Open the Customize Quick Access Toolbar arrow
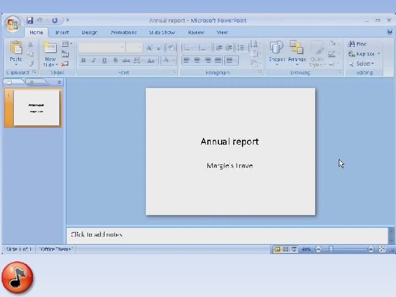 pyautogui.click(x=68, y=20)
